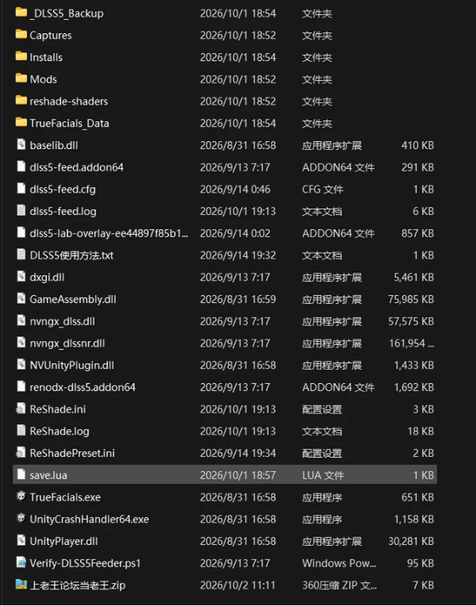Click the UnityPlayer.dll file icon

21,541
